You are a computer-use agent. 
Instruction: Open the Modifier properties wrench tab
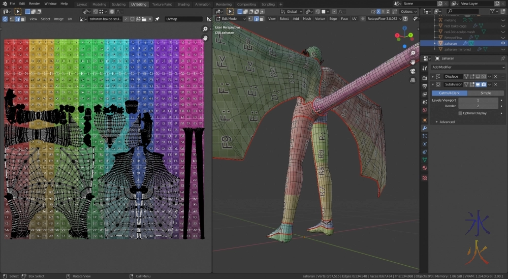pos(424,128)
